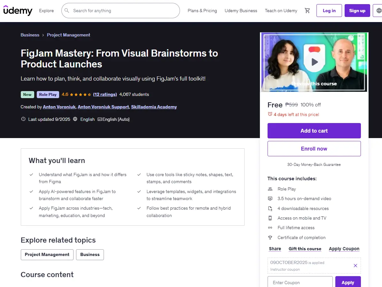Open Plans & Pricing page
Image resolution: width=382 pixels, height=287 pixels.
[x=202, y=11]
